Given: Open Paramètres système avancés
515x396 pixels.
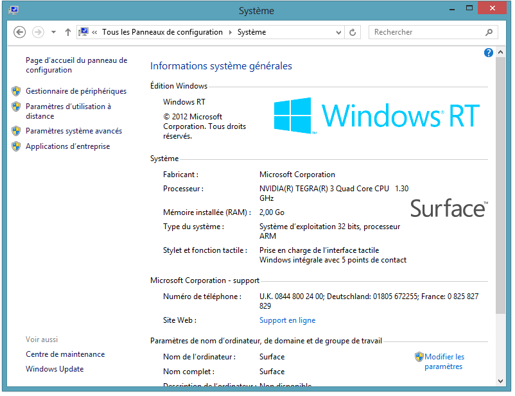Looking at the screenshot, I should coord(74,131).
